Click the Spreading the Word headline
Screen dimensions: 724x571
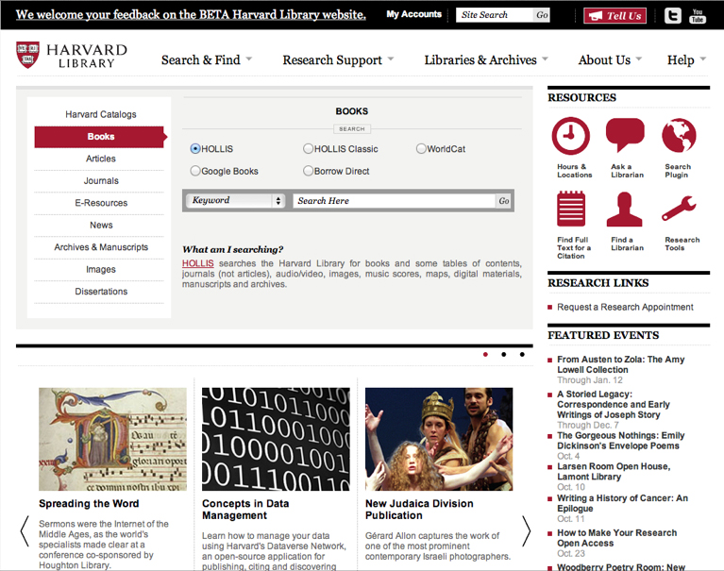click(x=89, y=504)
